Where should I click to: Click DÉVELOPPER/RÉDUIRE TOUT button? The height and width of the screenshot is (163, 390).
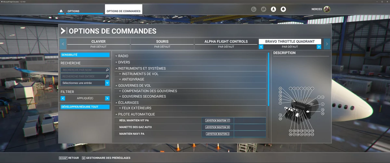[x=85, y=107]
